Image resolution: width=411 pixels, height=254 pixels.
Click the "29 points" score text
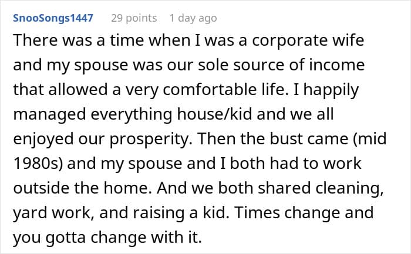[134, 18]
